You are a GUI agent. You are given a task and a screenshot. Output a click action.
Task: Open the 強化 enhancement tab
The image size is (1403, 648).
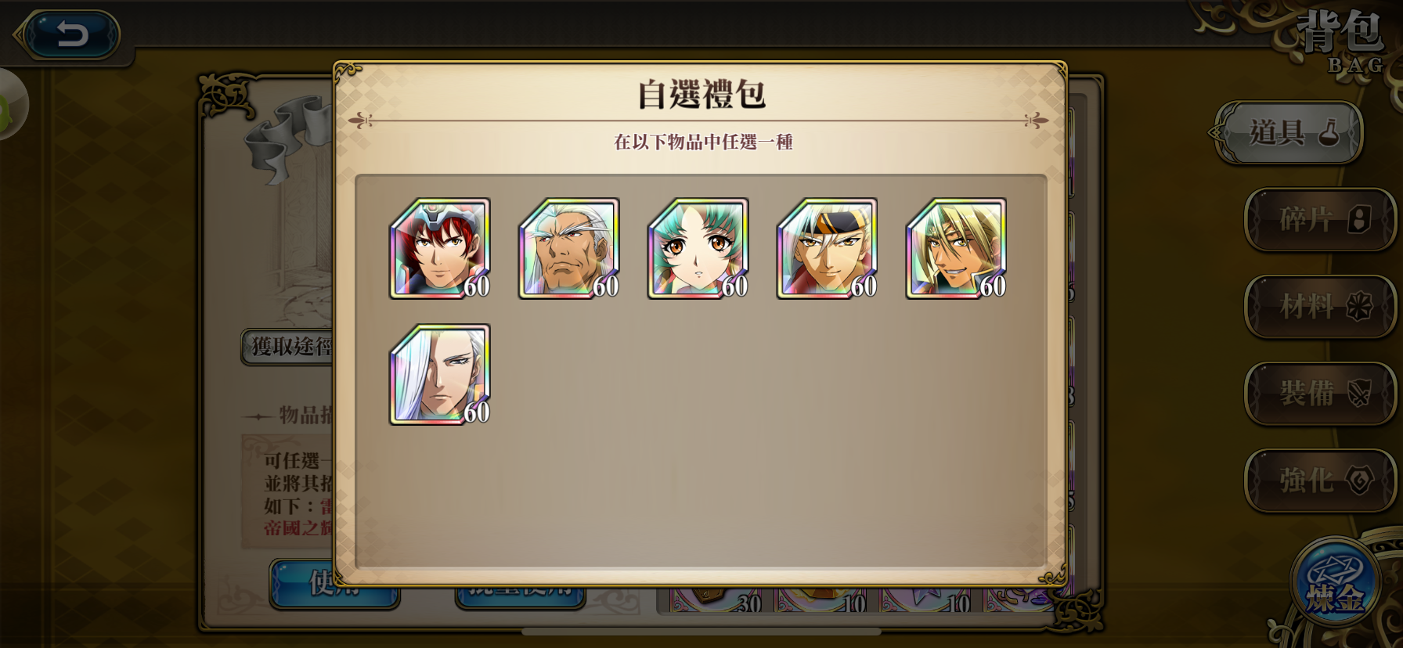pos(1320,480)
